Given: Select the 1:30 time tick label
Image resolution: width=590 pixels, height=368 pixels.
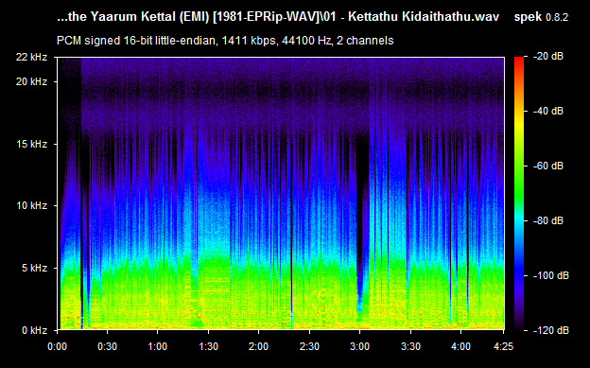Looking at the screenshot, I should (208, 346).
